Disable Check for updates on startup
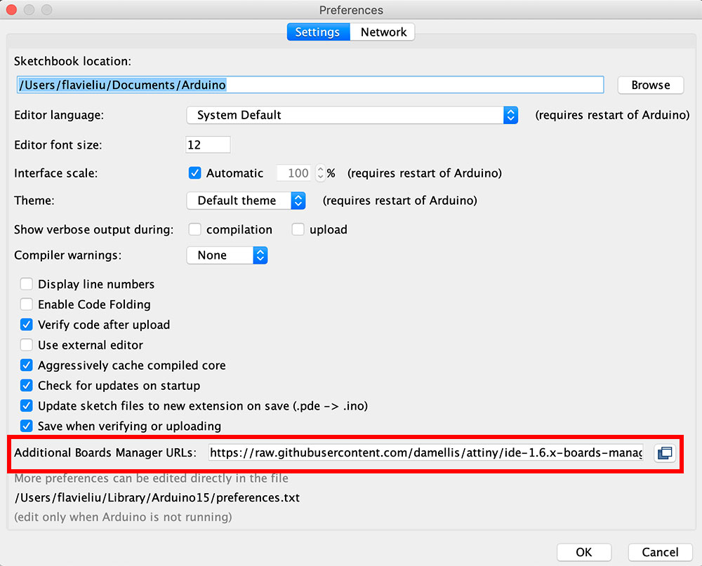This screenshot has width=702, height=566. click(x=27, y=385)
